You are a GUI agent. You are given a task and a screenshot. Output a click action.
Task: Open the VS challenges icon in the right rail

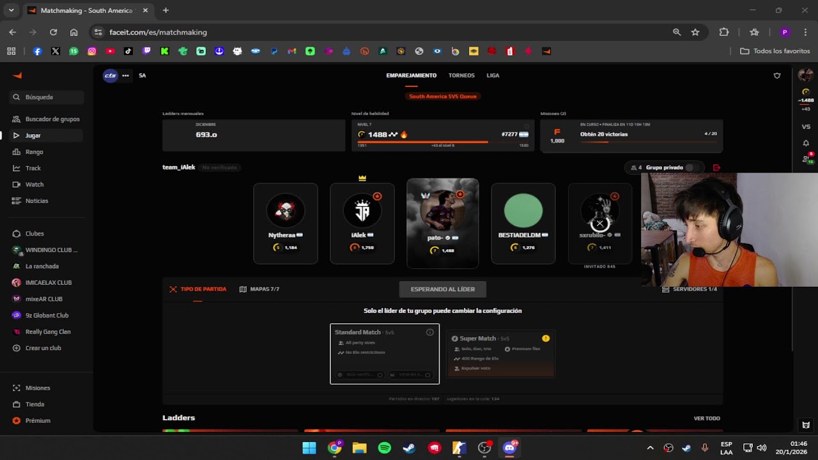point(806,126)
